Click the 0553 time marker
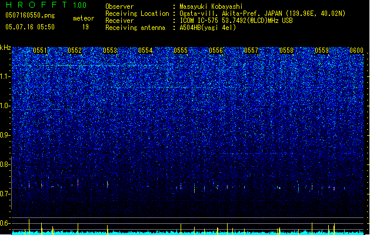Image resolution: width=370 pixels, height=235 pixels. (x=110, y=51)
